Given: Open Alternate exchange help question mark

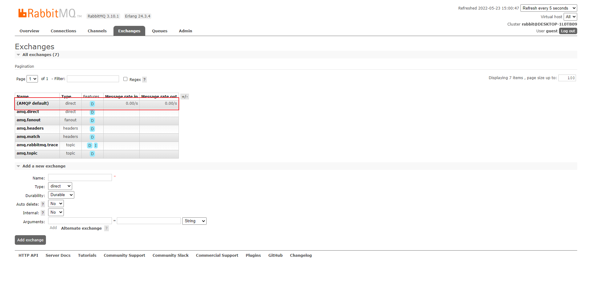Looking at the screenshot, I should 106,228.
